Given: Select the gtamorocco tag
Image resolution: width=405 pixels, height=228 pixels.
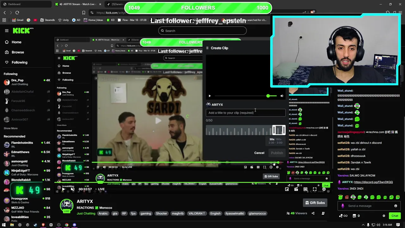Looking at the screenshot, I should click(257, 213).
